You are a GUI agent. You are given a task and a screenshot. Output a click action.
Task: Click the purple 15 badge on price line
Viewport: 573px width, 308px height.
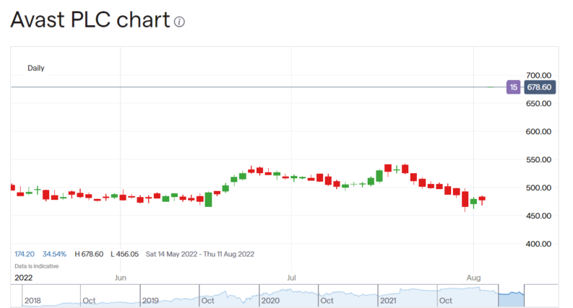pos(514,87)
